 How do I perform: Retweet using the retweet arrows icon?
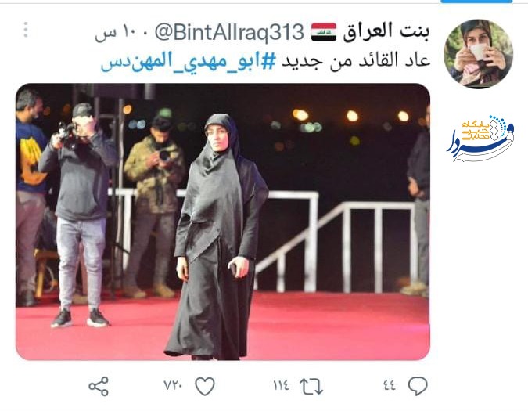click(x=311, y=386)
